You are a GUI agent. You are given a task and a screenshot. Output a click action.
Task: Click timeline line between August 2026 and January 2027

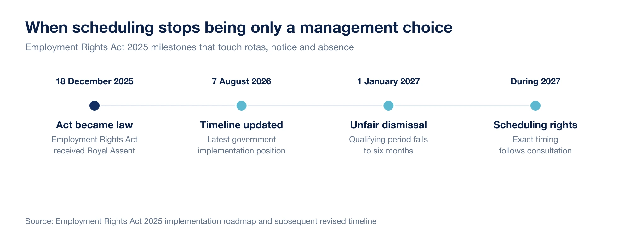click(x=315, y=106)
